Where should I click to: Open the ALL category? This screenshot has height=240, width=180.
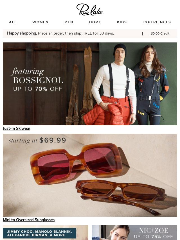point(13,22)
